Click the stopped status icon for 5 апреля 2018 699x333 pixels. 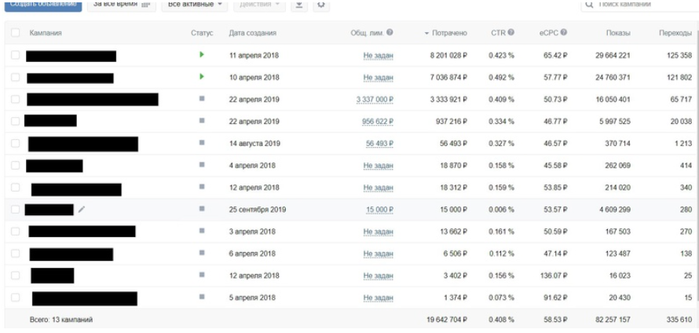pyautogui.click(x=202, y=296)
